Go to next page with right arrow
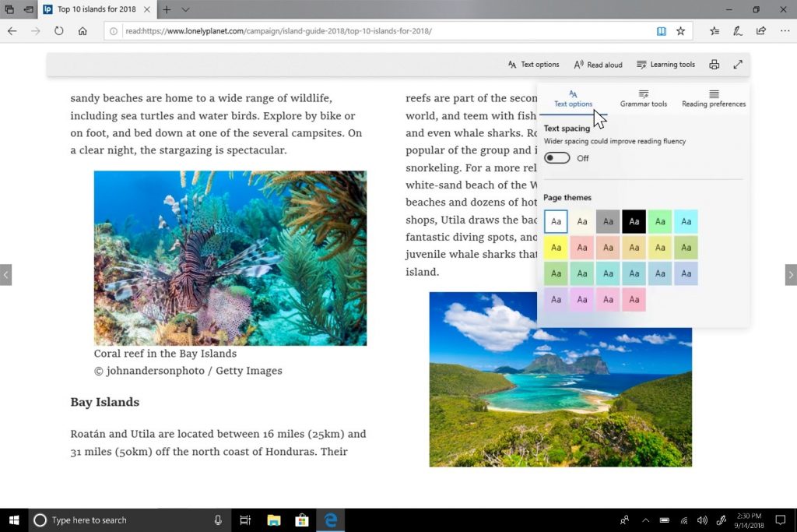 791,275
